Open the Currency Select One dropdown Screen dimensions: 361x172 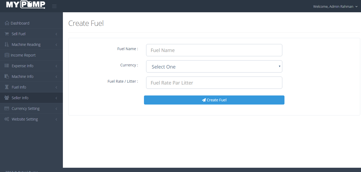pyautogui.click(x=214, y=66)
